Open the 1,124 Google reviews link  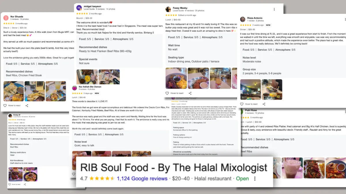coord(142,178)
